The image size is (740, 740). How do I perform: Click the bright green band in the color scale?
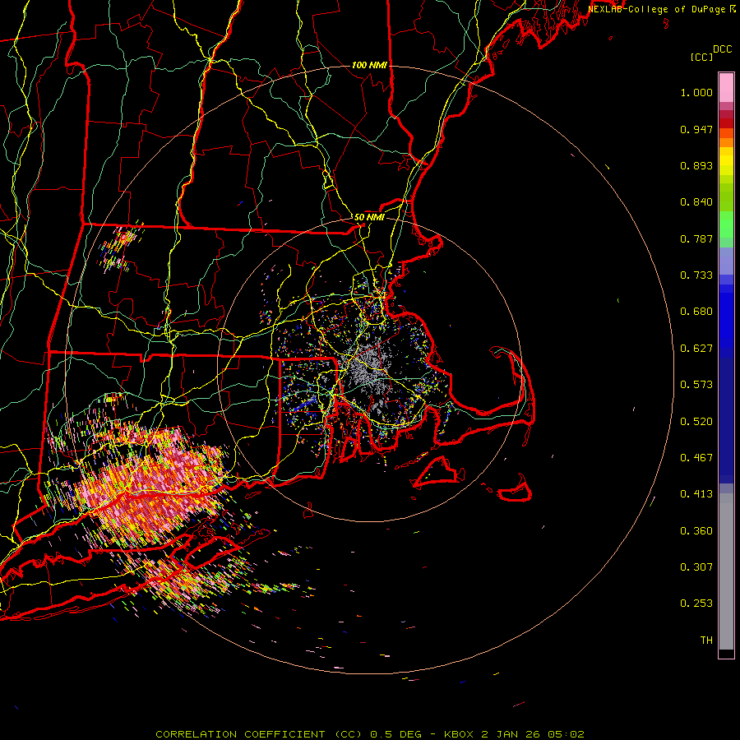pos(726,224)
